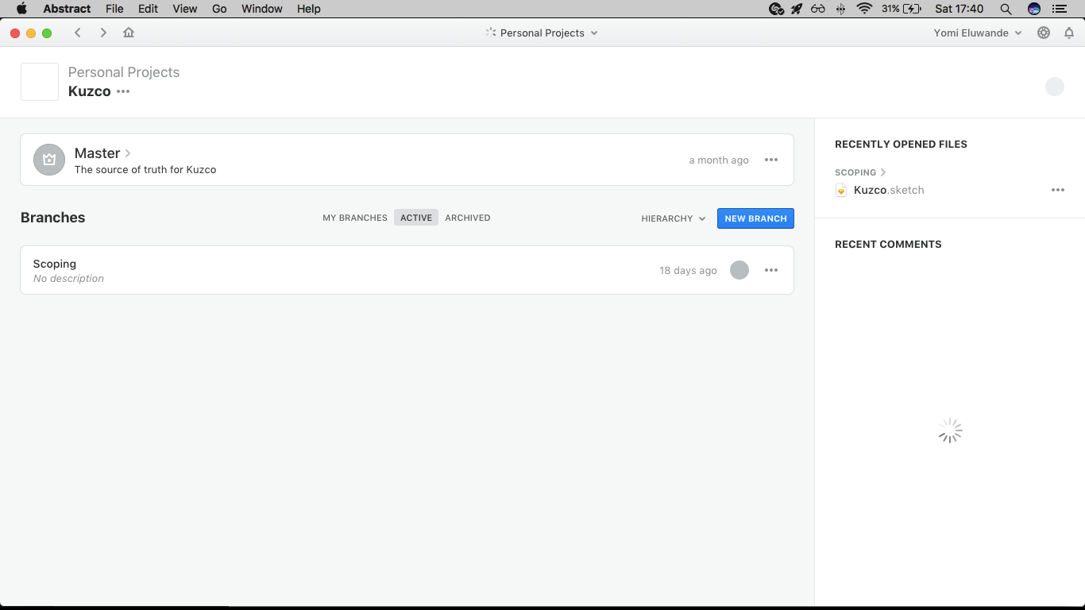The height and width of the screenshot is (610, 1085).
Task: Open Master branch more options
Action: tap(771, 160)
